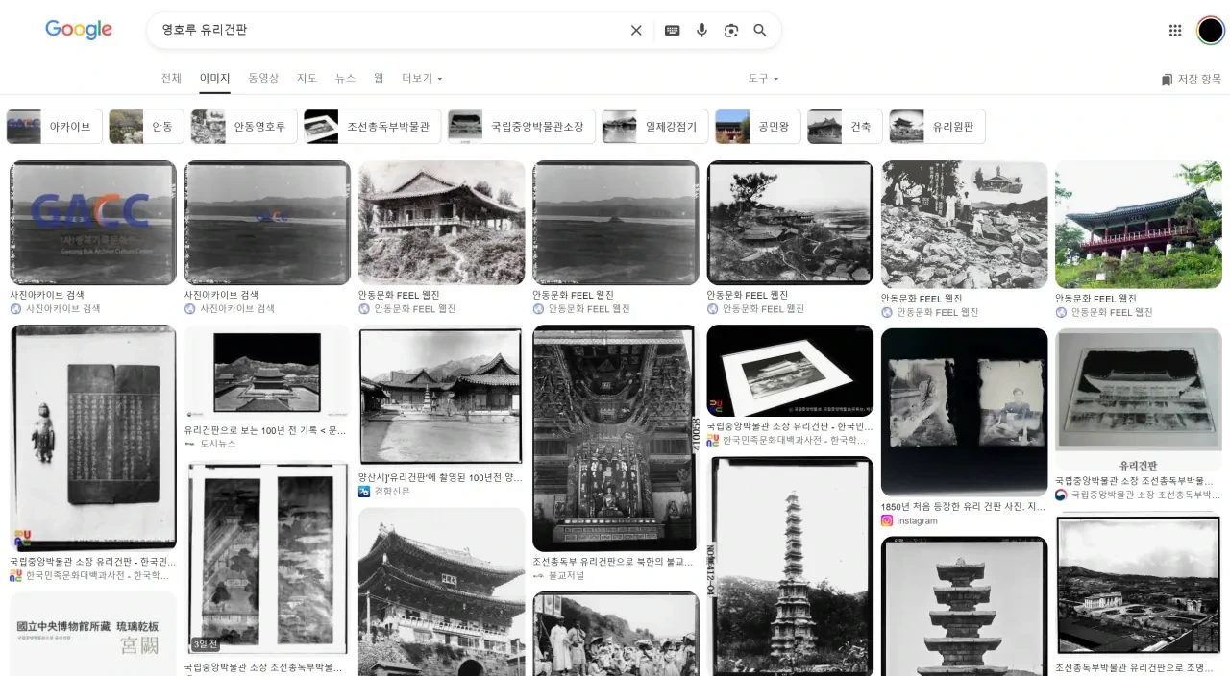Filter by the 공민왕 chip

(758, 127)
